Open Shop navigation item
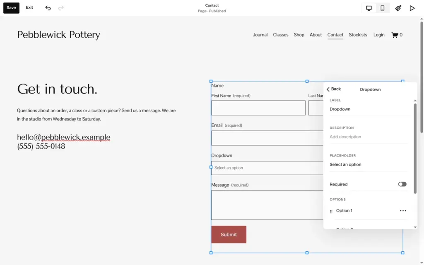This screenshot has width=424, height=265. coord(299,35)
